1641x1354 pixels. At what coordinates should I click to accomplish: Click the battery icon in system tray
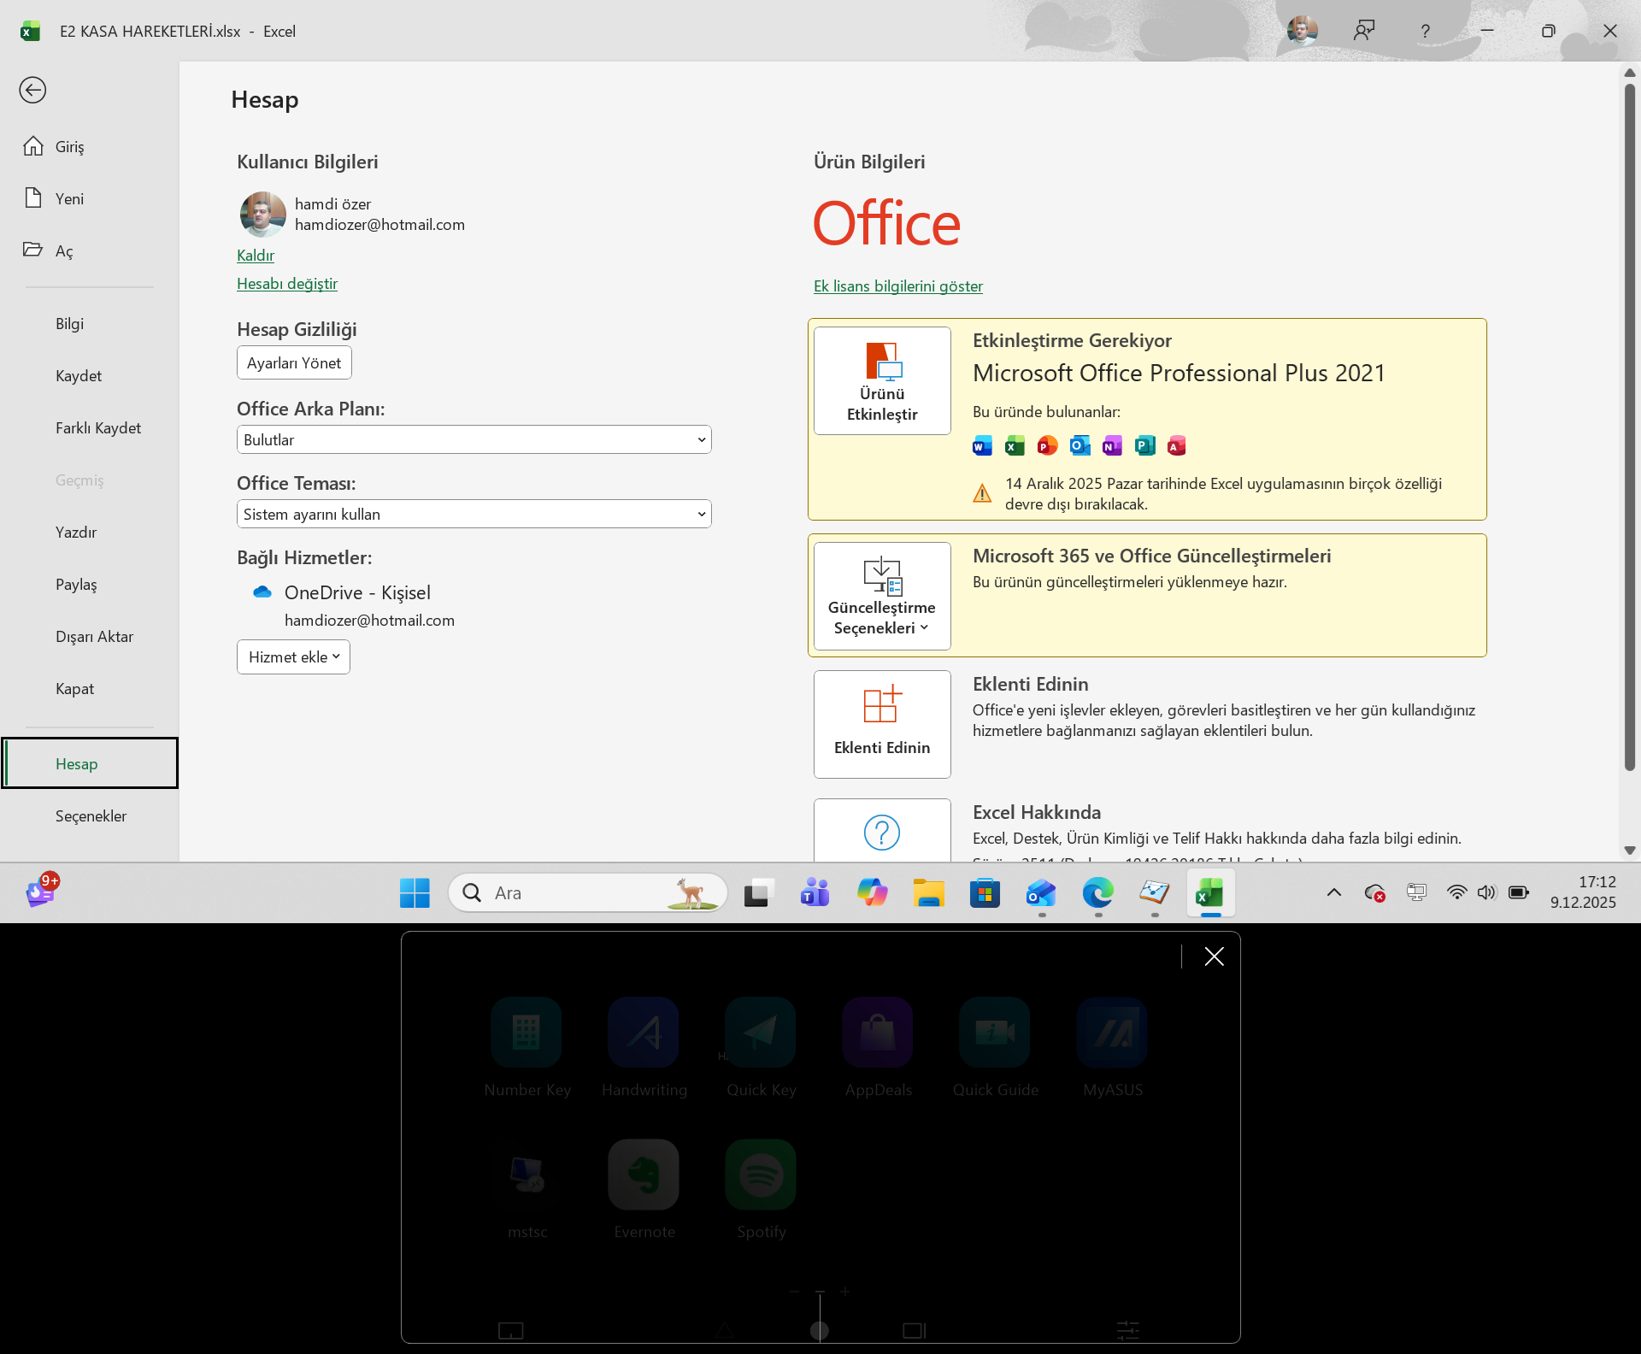click(x=1519, y=892)
